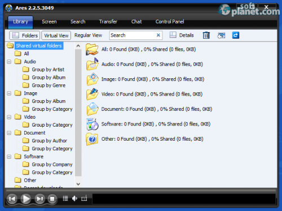Screen dimensions: 282x211
Task: Open the Control Panel tab
Action: 170,22
